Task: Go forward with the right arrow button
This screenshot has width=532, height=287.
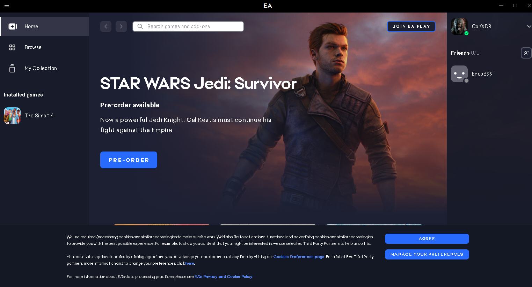Action: [121, 26]
